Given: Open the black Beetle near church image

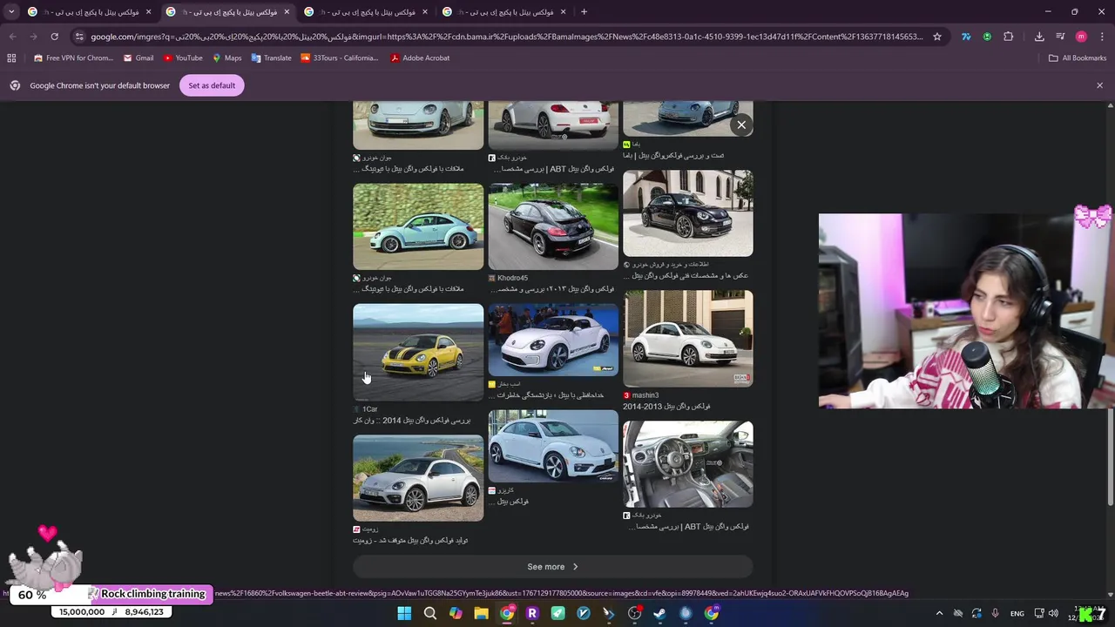Looking at the screenshot, I should coord(688,213).
